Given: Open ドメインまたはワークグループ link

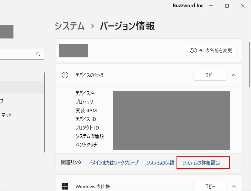Looking at the screenshot, I should coord(114,162).
